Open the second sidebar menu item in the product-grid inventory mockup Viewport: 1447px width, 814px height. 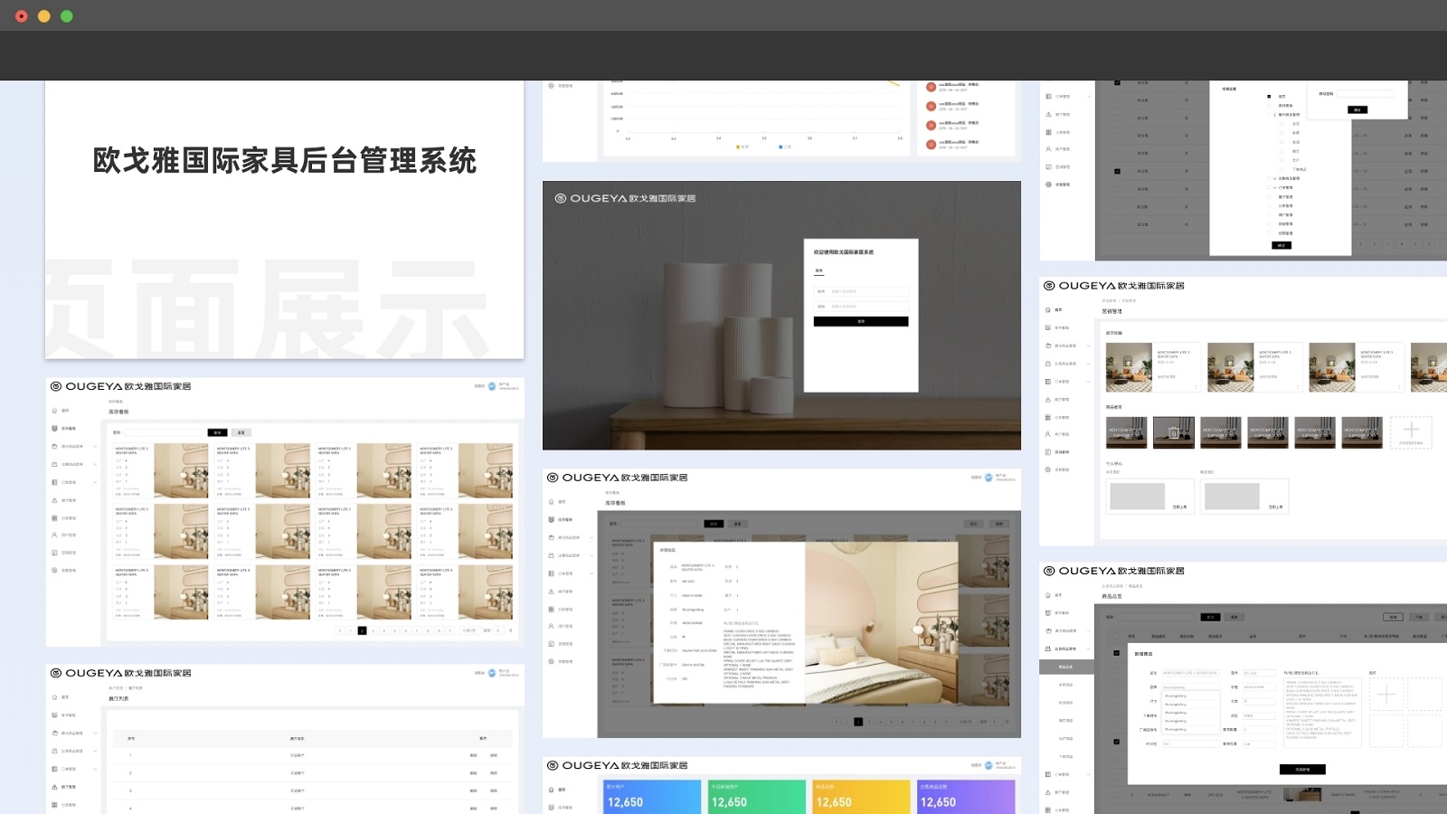coord(64,429)
